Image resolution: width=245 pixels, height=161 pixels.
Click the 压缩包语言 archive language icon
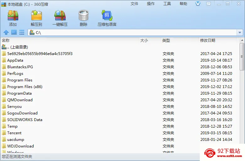[107, 15]
